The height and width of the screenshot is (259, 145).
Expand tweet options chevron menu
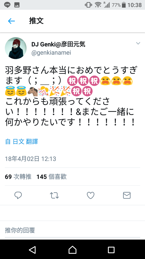click(138, 44)
